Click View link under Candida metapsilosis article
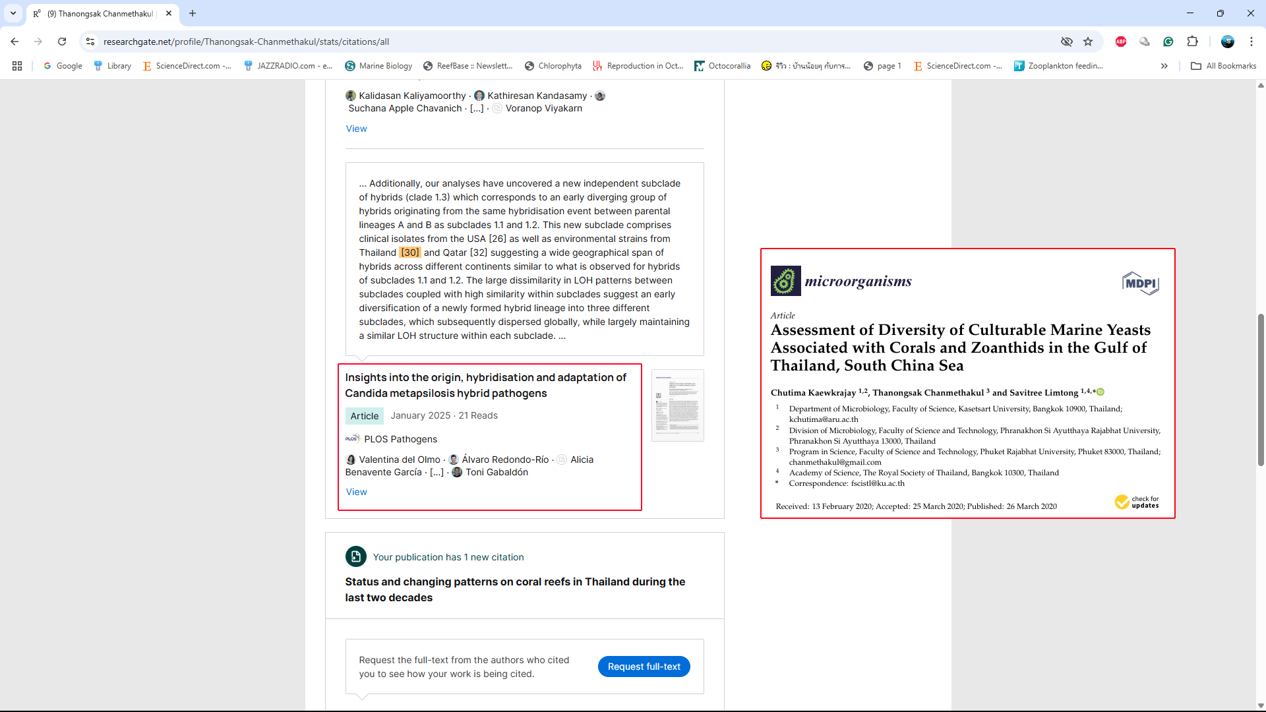Screen dimensions: 1266x712 click(356, 492)
